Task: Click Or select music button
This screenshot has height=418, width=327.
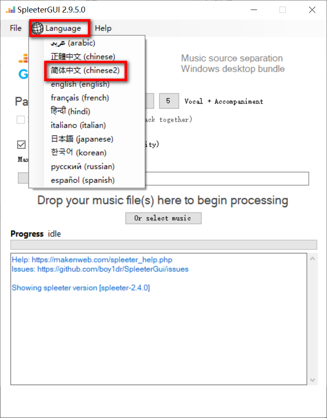Action: click(x=163, y=218)
